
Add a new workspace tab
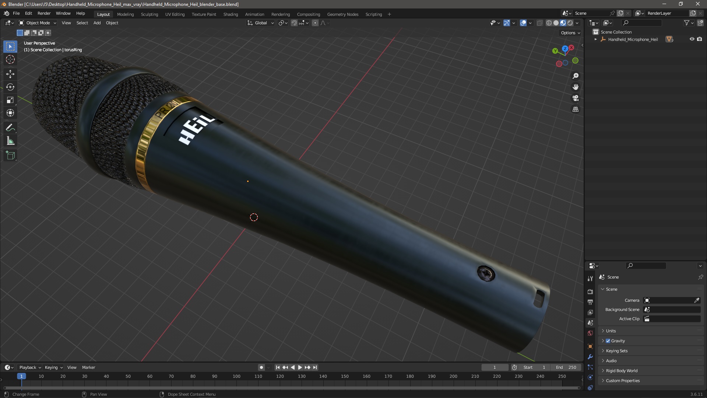click(389, 14)
